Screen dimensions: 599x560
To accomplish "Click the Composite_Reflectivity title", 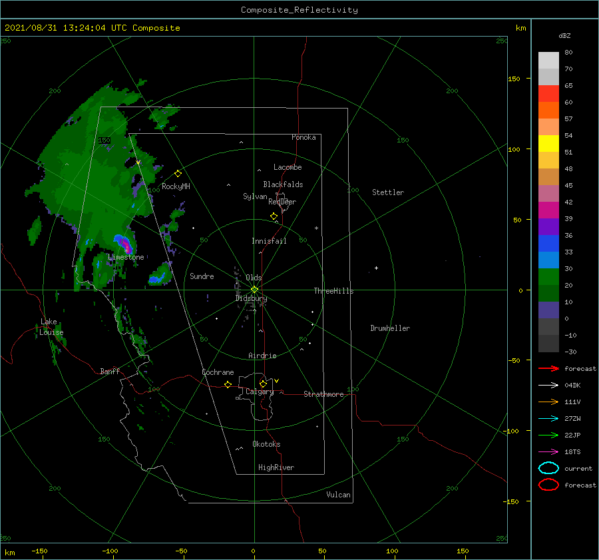I will pyautogui.click(x=299, y=10).
